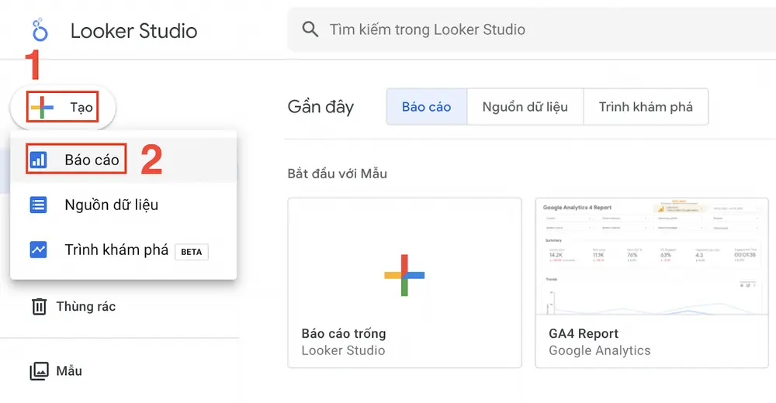This screenshot has width=776, height=403.
Task: Choose Báo cáo from the create menu
Action: tap(123, 160)
